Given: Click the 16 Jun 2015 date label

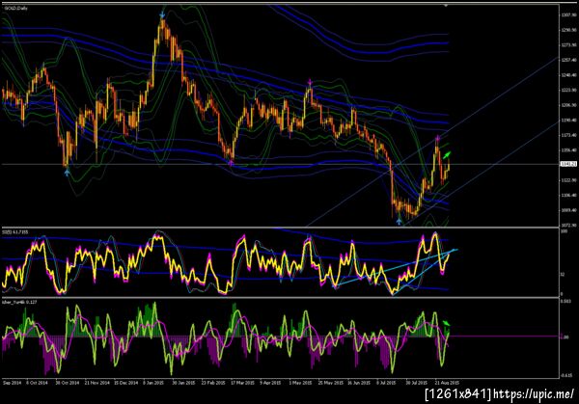Looking at the screenshot, I should click(359, 383).
